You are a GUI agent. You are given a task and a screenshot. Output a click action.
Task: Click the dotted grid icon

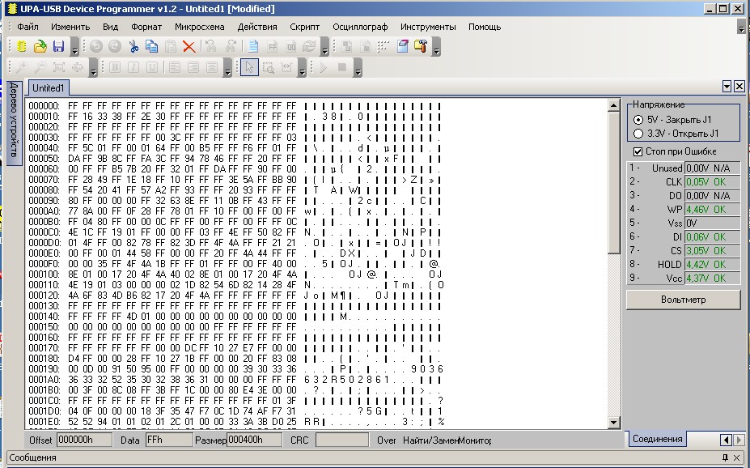click(x=383, y=46)
